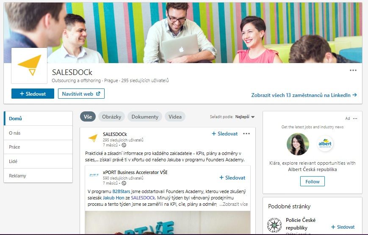
Task: Select the Dokumenty filter chip
Action: click(145, 117)
